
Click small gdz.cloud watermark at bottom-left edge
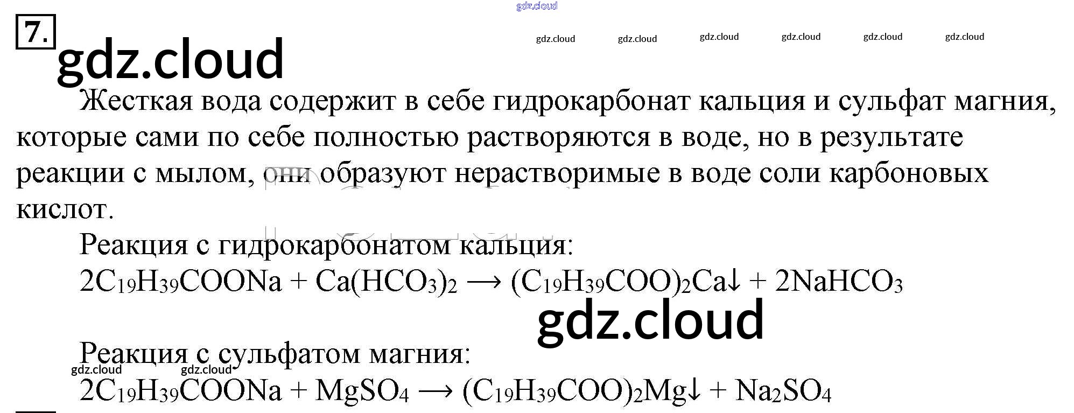click(96, 370)
